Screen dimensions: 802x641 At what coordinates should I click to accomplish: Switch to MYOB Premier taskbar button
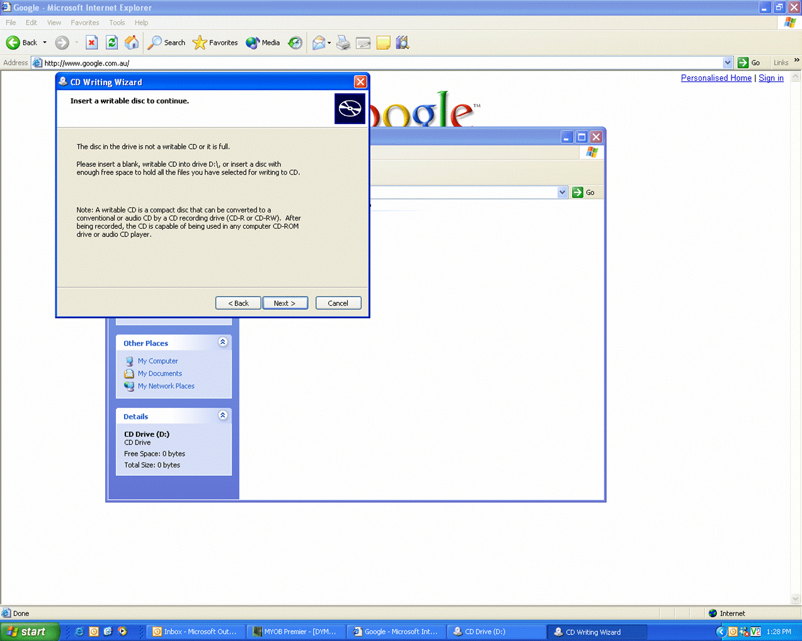click(x=295, y=632)
